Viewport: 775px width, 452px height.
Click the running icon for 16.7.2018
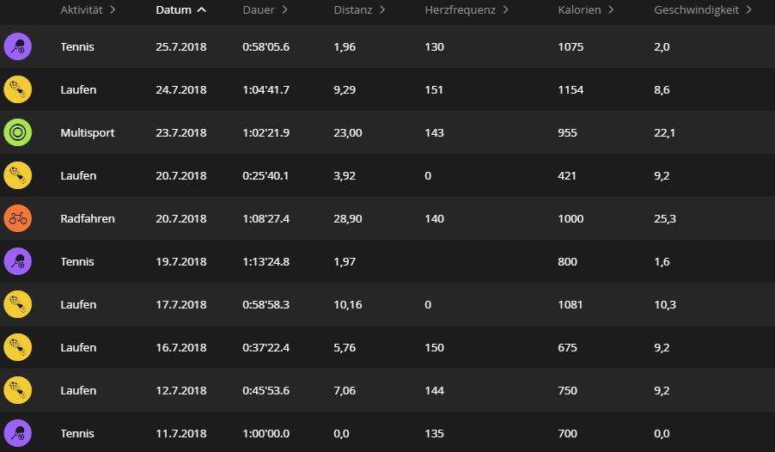[x=17, y=347]
